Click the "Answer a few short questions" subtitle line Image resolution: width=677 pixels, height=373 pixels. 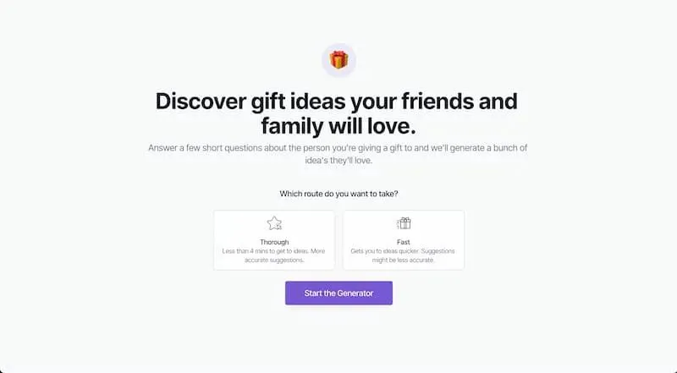pos(338,148)
